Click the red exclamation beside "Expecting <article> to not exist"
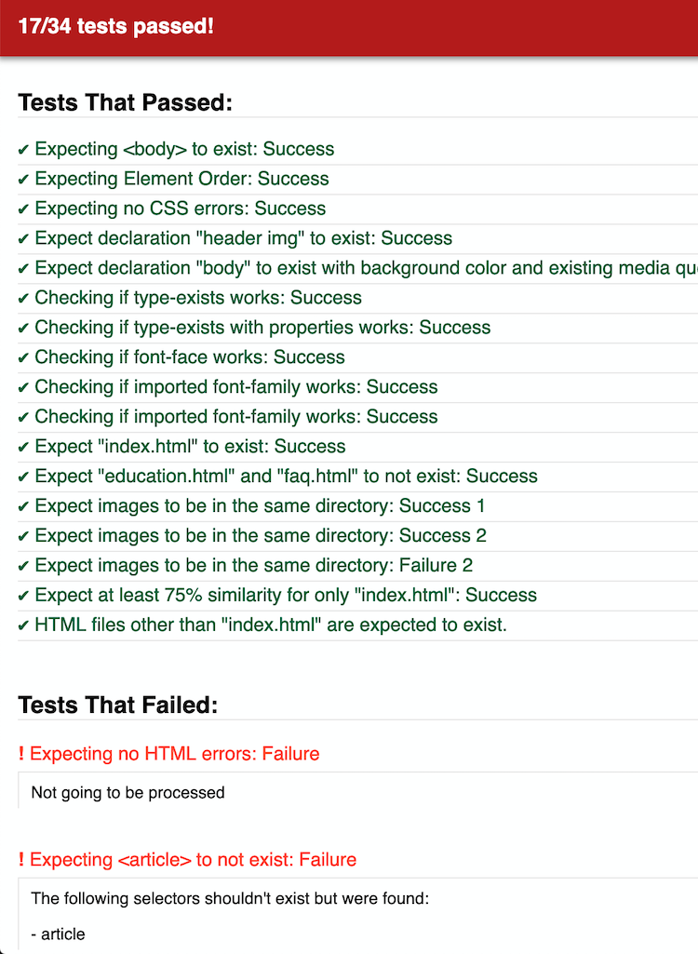The height and width of the screenshot is (954, 698). click(21, 860)
